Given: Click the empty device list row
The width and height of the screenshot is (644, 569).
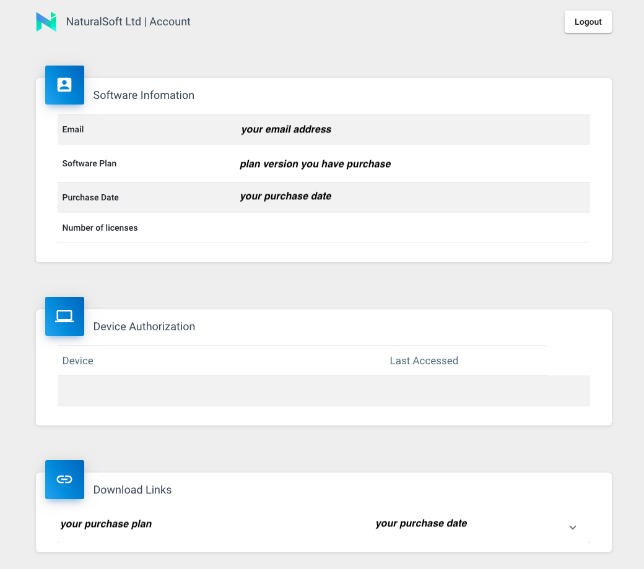Looking at the screenshot, I should click(323, 391).
